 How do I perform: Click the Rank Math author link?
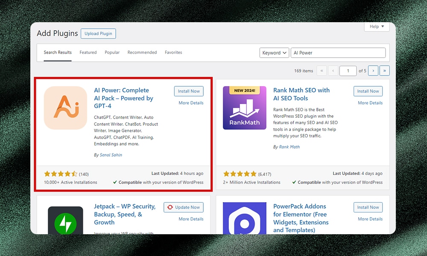click(x=290, y=147)
